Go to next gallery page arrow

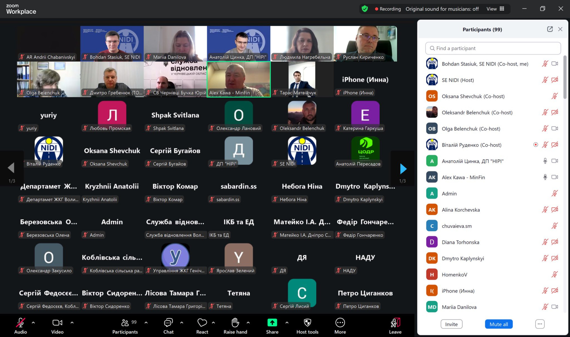[x=403, y=169]
